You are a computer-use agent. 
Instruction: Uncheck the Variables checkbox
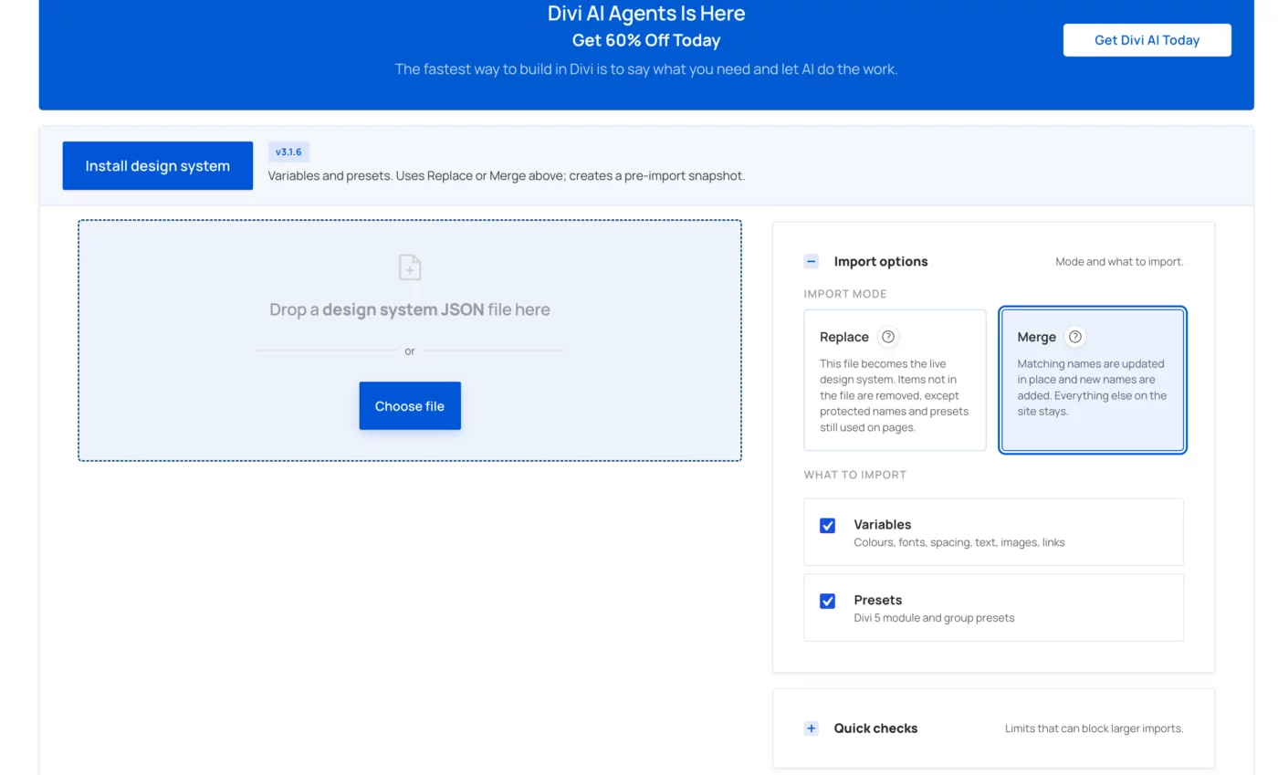pyautogui.click(x=828, y=526)
